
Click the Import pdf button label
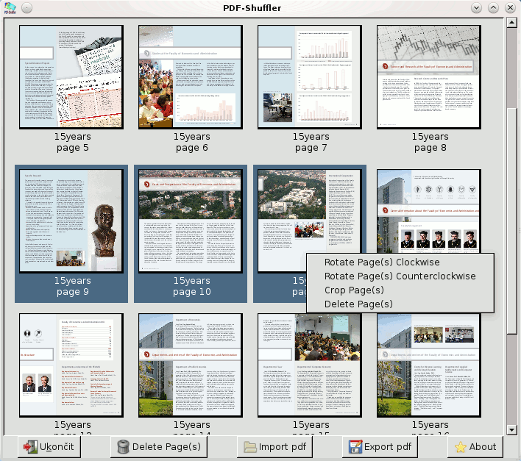[283, 447]
